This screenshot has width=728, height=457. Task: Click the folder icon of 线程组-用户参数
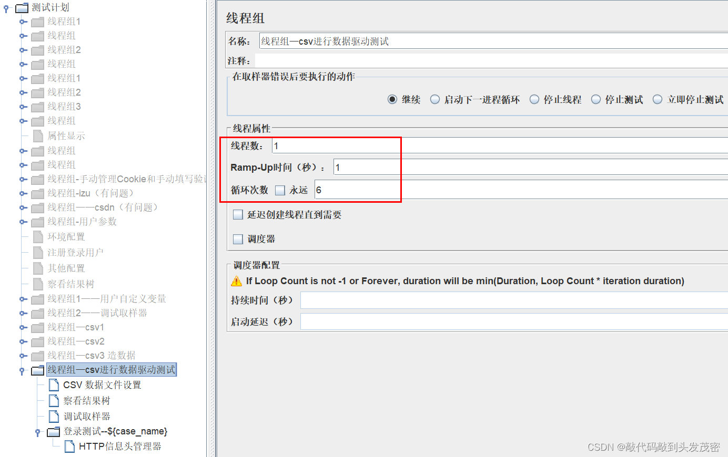(37, 222)
